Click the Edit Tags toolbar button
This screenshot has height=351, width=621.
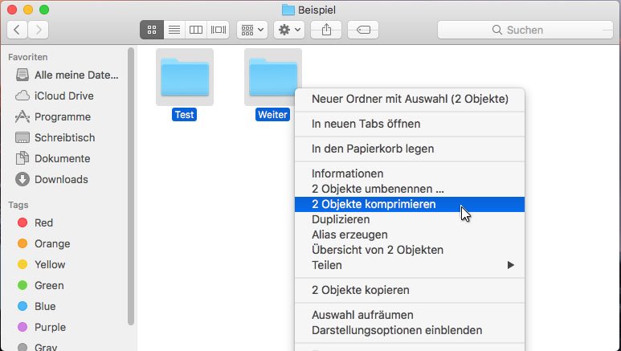(x=363, y=30)
